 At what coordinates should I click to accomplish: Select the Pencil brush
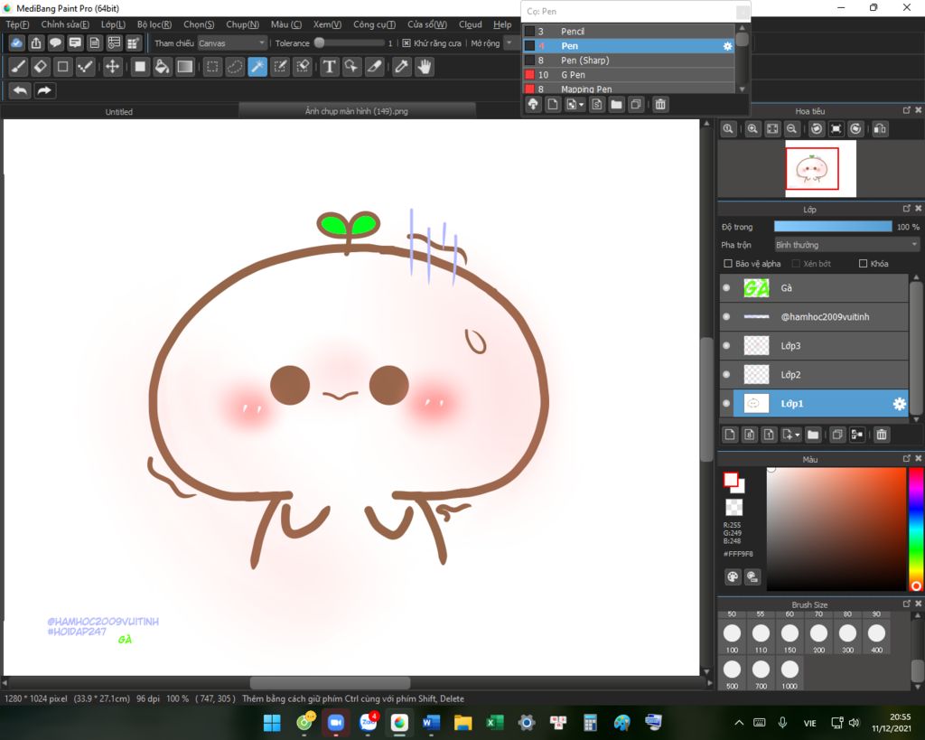[x=629, y=32]
